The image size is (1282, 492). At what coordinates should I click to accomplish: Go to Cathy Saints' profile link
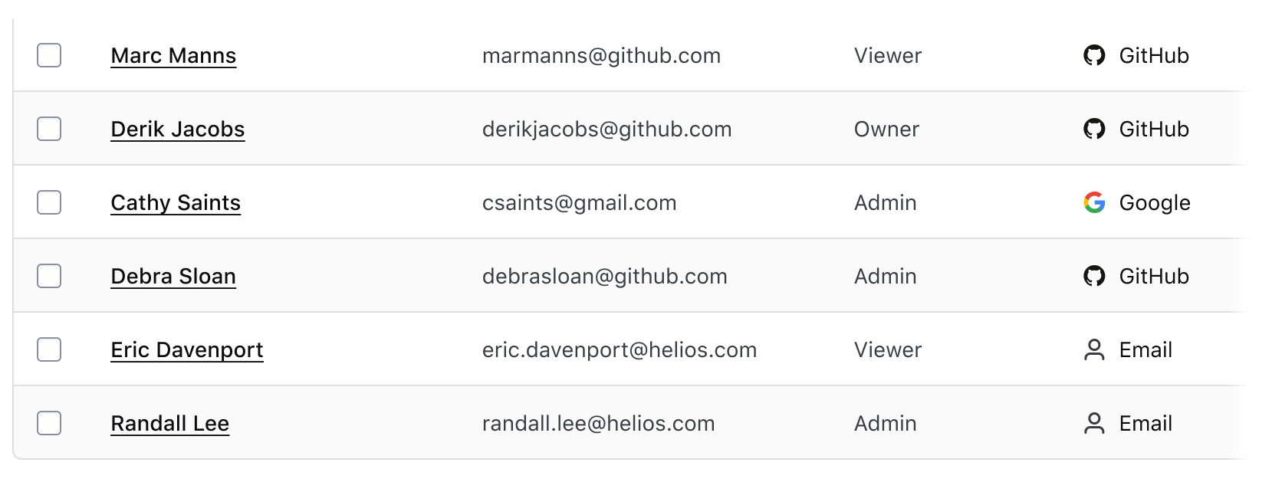[176, 202]
